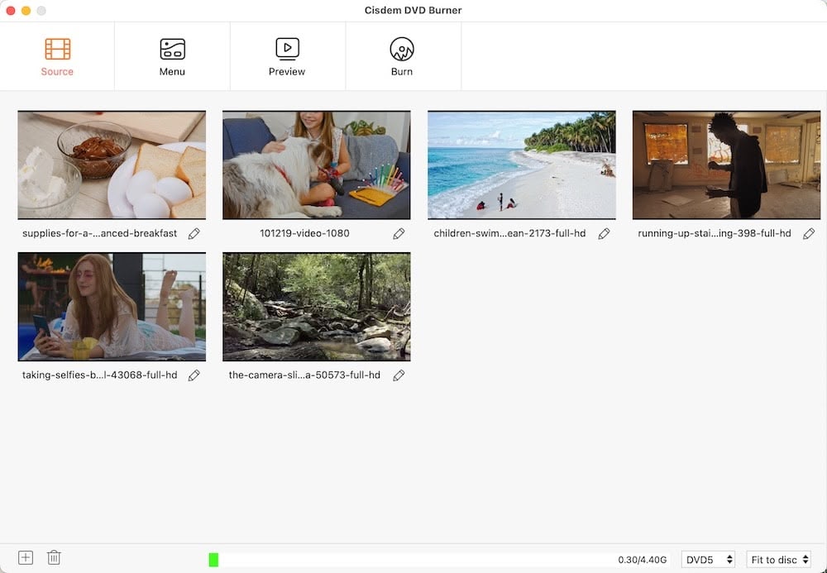This screenshot has width=827, height=573.
Task: Choose the beach children swimming thumbnail
Action: click(521, 165)
